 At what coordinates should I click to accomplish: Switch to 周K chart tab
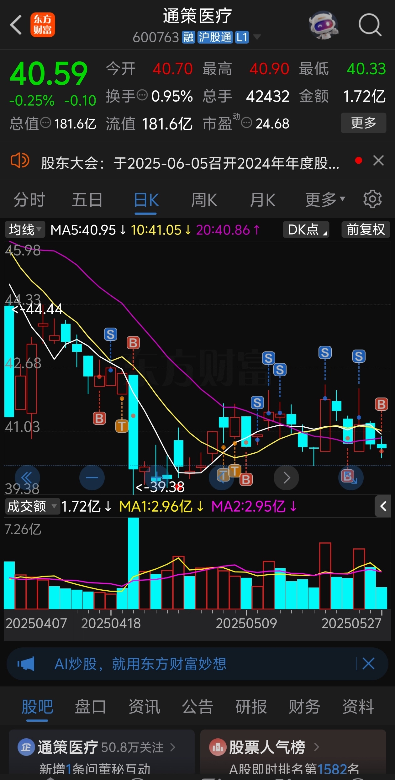point(204,200)
